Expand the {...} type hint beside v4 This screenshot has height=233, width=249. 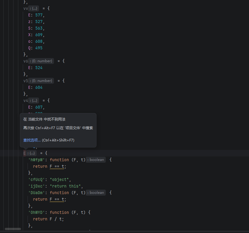tap(34, 100)
